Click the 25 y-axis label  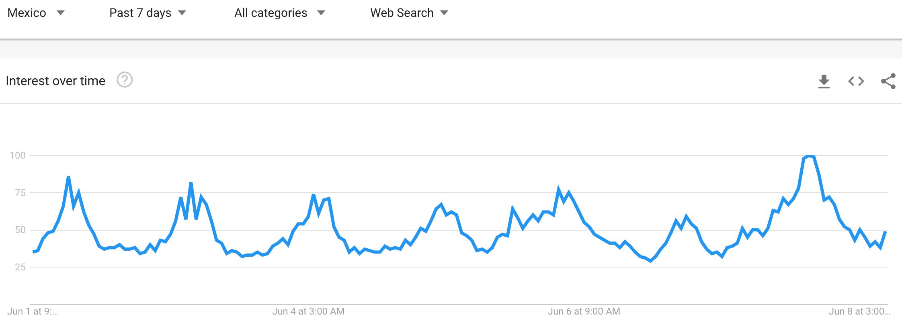click(x=20, y=267)
